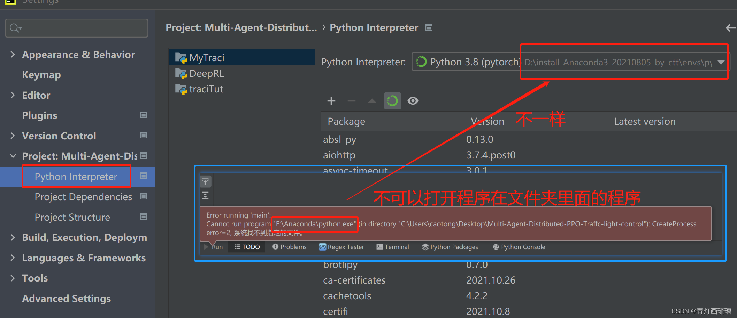This screenshot has height=318, width=737.
Task: Toggle the Conda package manager mode
Action: 392,101
